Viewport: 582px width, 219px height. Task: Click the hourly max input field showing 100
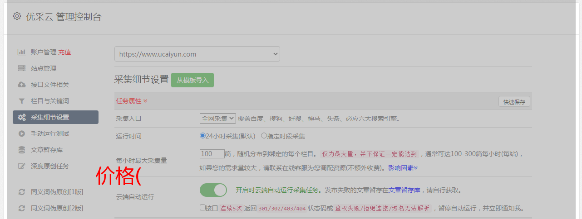tap(212, 154)
